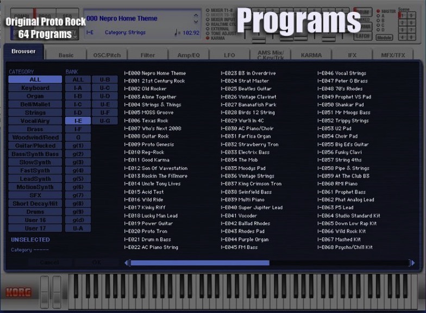
Task: Select program I-E032 Strawberry Tron
Action: point(249,145)
